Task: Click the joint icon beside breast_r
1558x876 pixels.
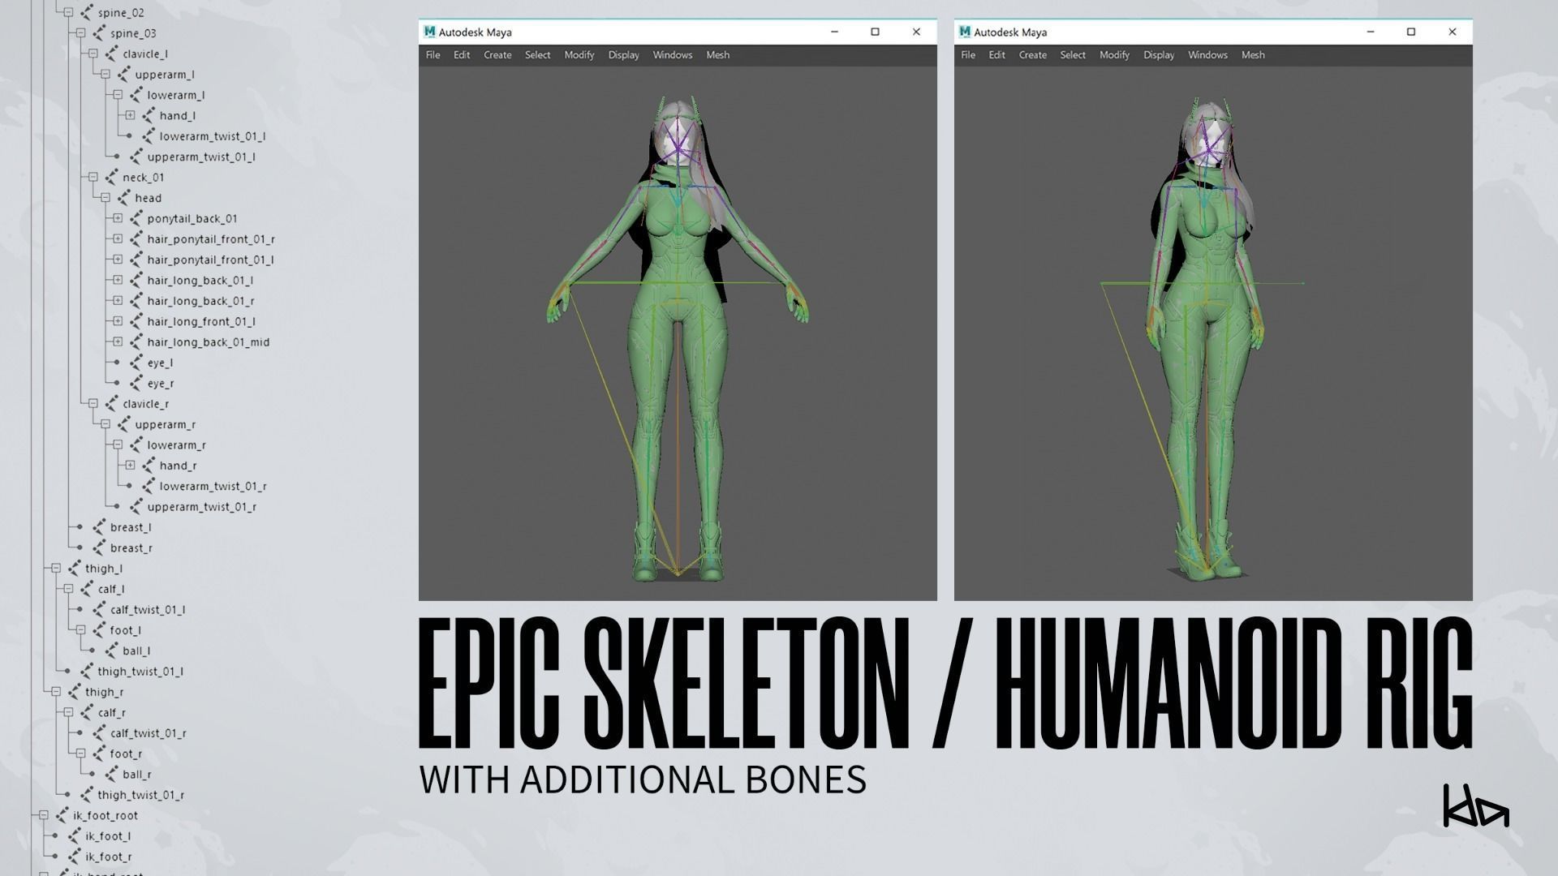Action: click(99, 547)
